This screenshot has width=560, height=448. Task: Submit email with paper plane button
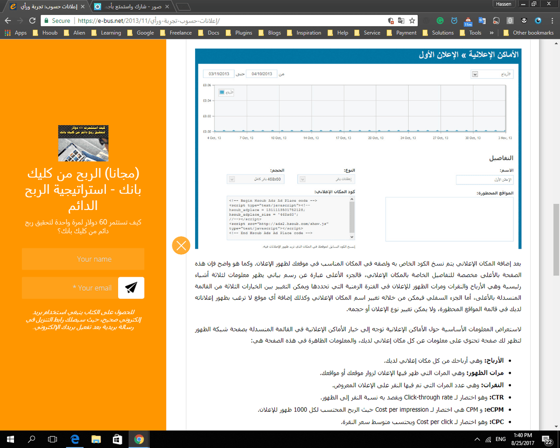tap(131, 288)
